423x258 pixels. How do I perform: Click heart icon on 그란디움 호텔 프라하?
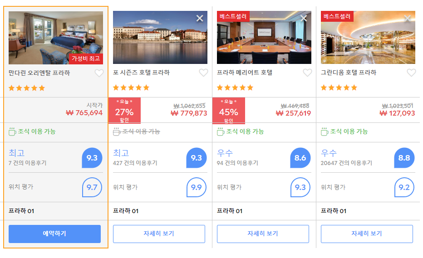click(x=411, y=73)
